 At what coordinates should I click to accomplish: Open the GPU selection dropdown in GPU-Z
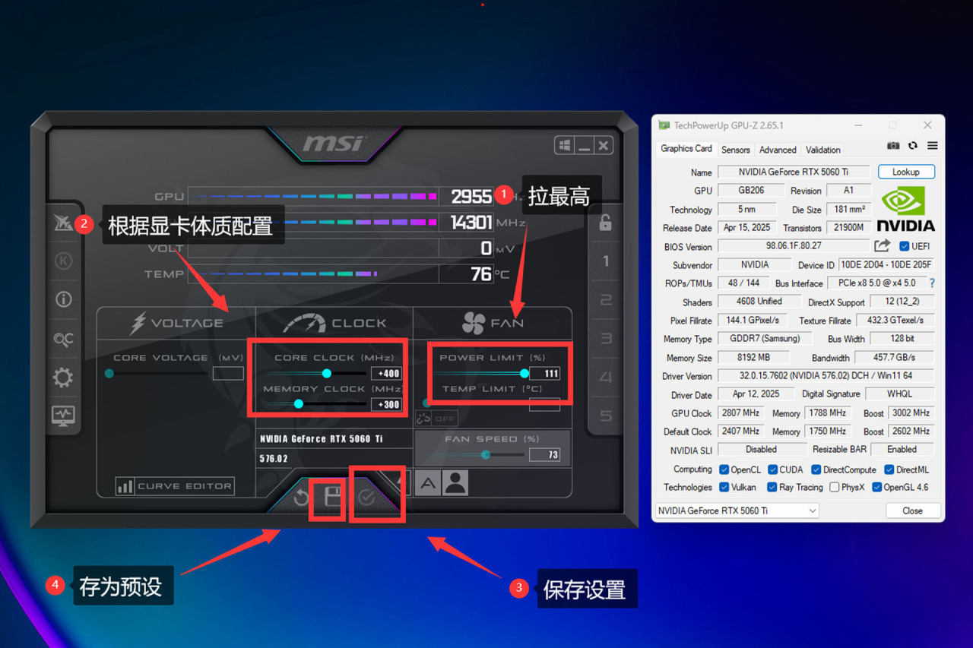[x=737, y=510]
